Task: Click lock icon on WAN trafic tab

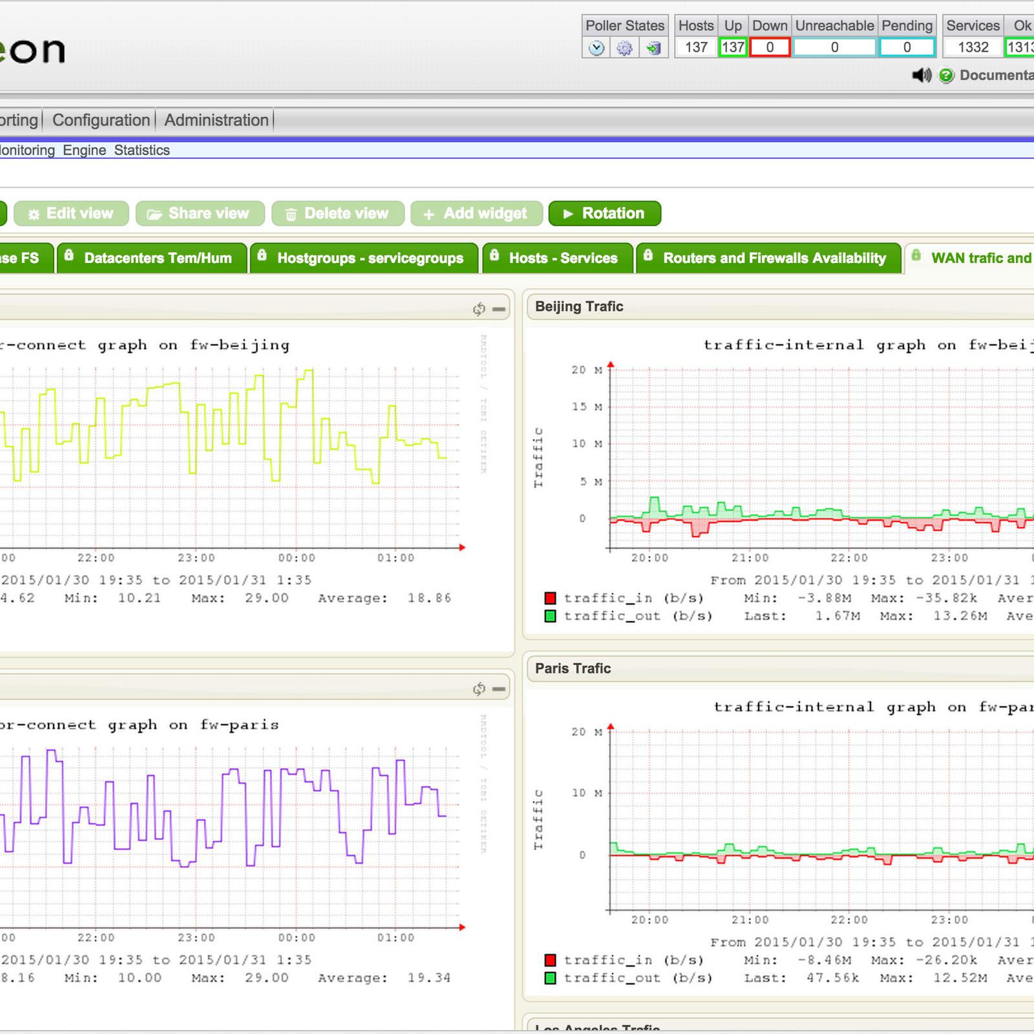Action: [916, 255]
